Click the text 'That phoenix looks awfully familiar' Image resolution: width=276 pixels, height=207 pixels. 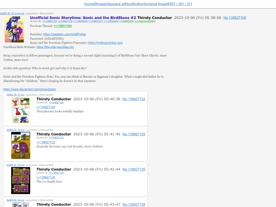click(x=60, y=111)
